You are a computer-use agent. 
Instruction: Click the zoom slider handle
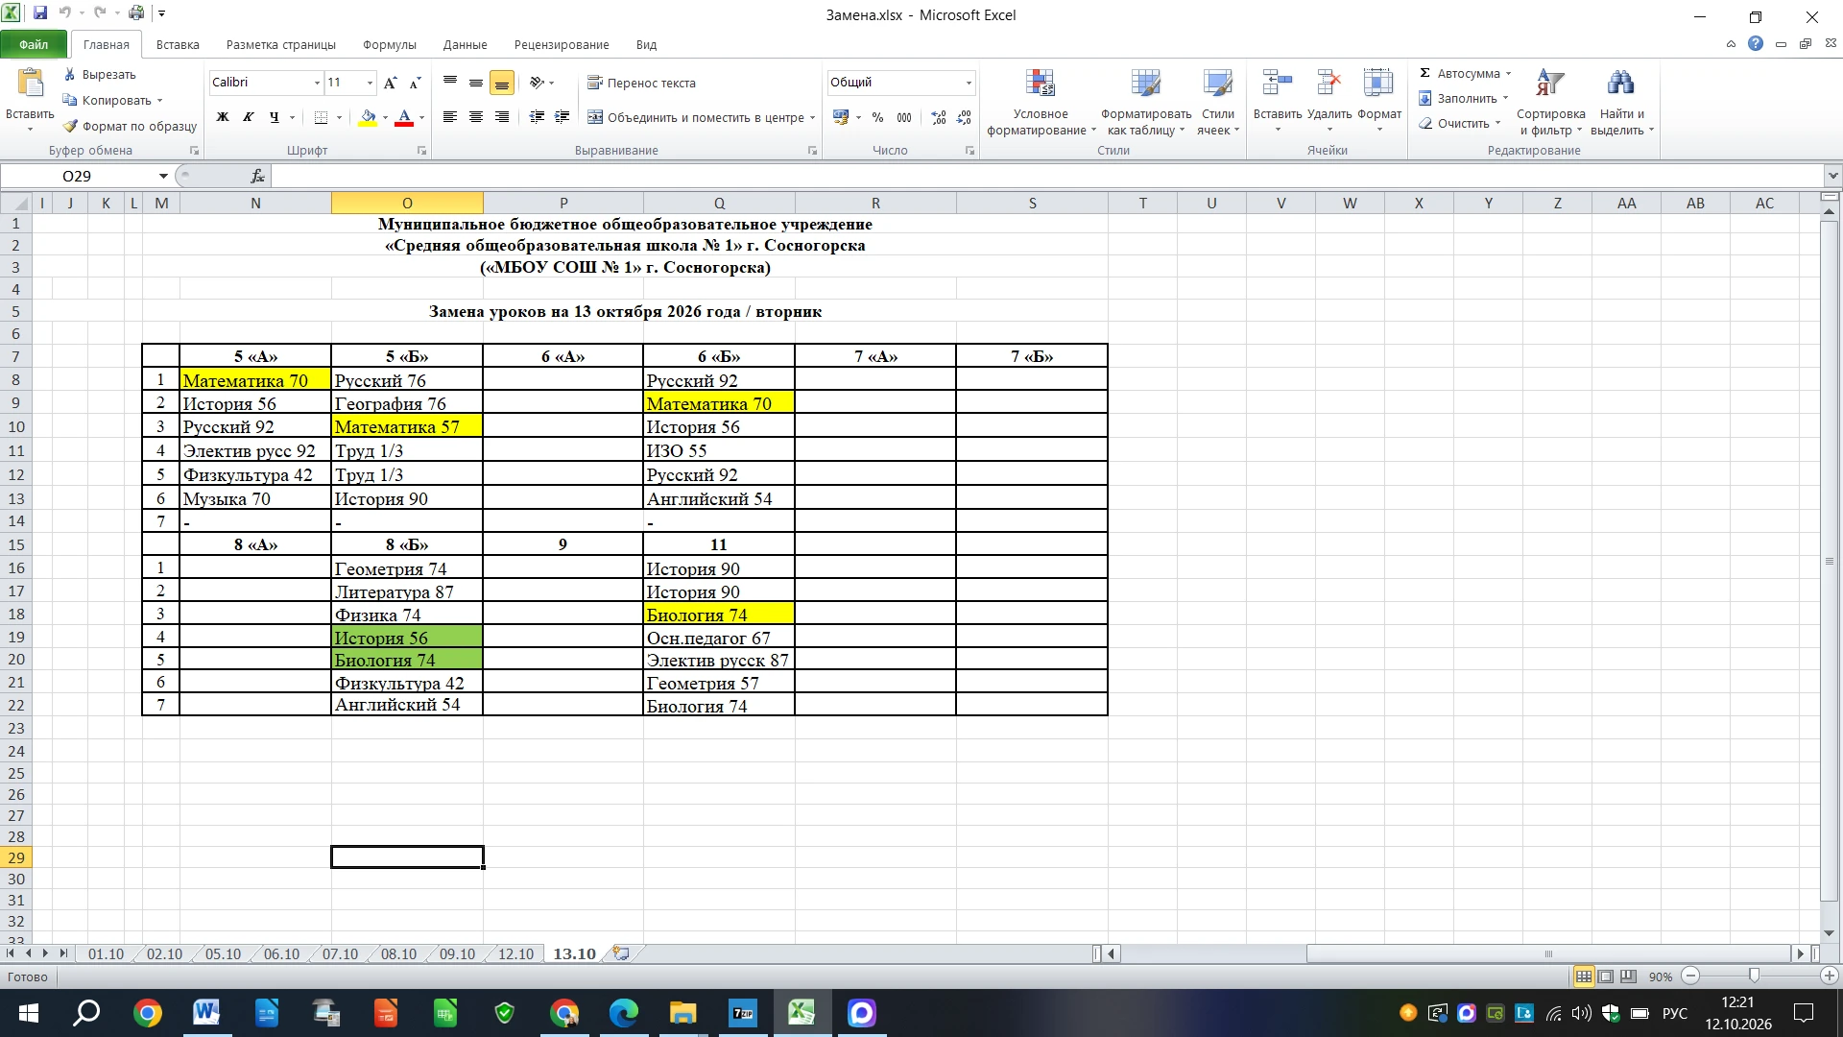click(x=1755, y=976)
